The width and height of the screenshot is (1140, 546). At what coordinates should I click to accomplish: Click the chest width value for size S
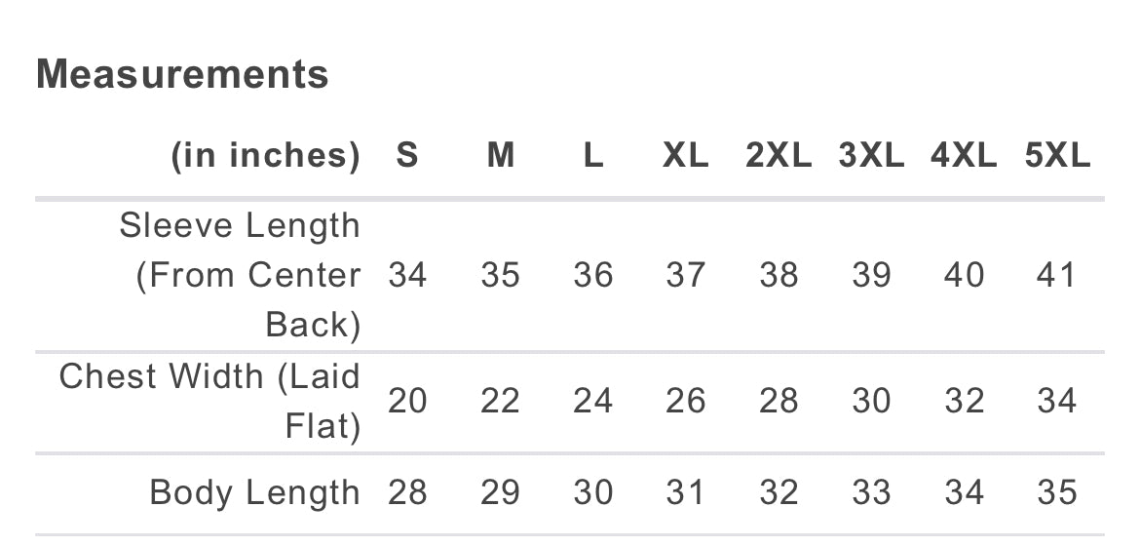(407, 401)
